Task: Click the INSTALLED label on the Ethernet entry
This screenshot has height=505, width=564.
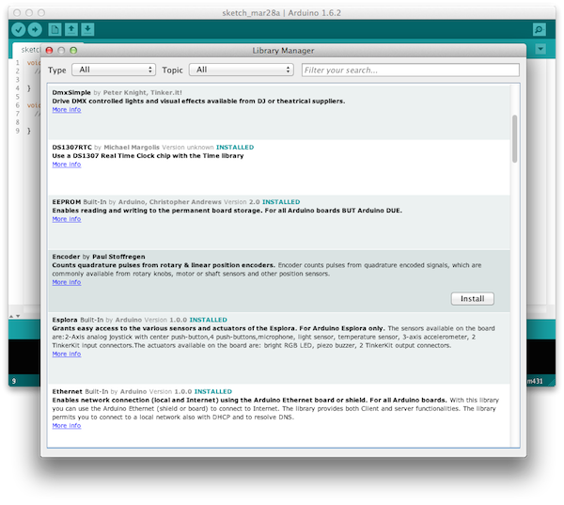Action: [x=213, y=391]
